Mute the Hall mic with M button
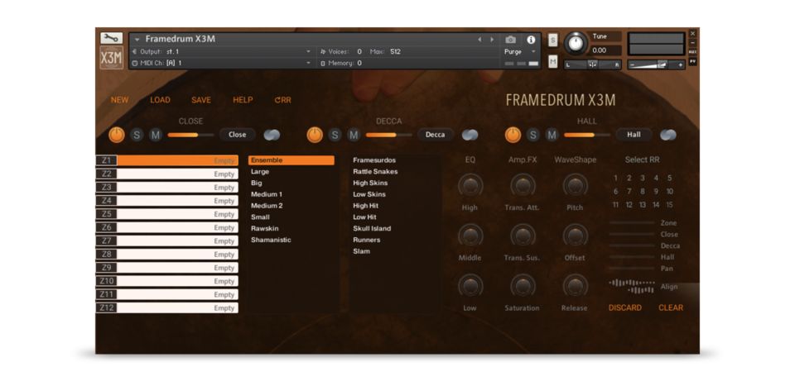Image resolution: width=795 pixels, height=381 pixels. click(552, 135)
